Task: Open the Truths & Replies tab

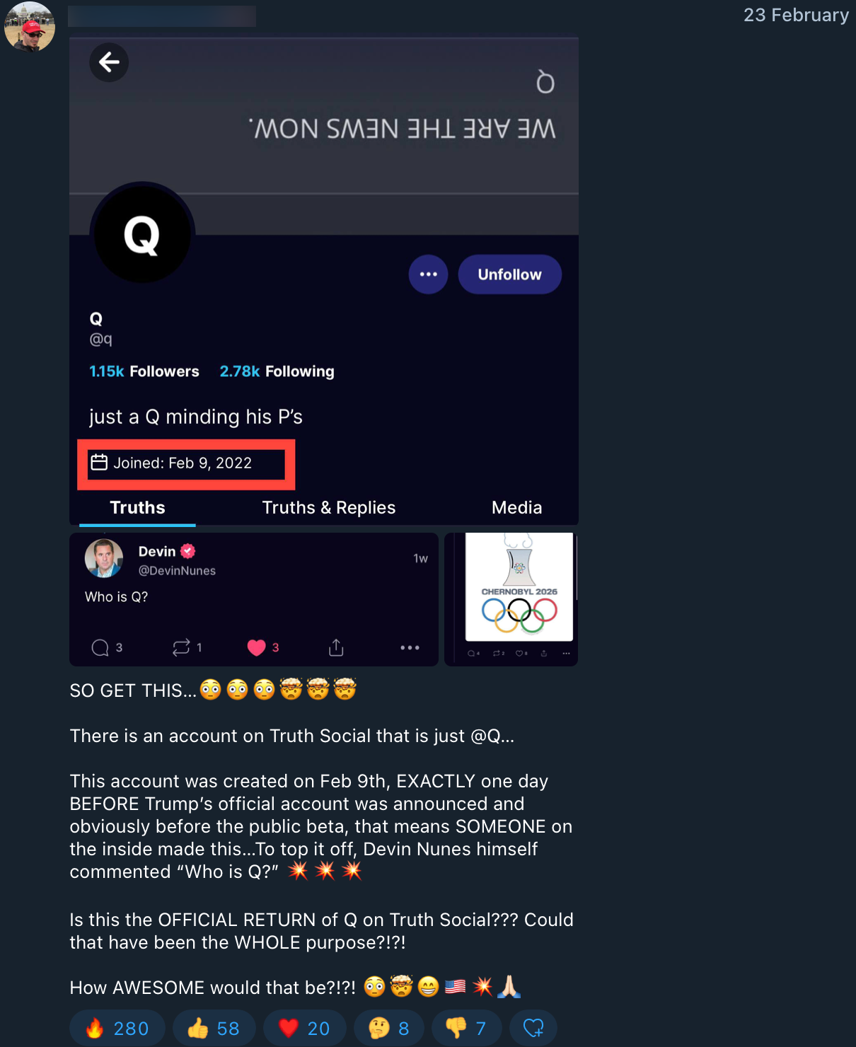Action: (328, 508)
